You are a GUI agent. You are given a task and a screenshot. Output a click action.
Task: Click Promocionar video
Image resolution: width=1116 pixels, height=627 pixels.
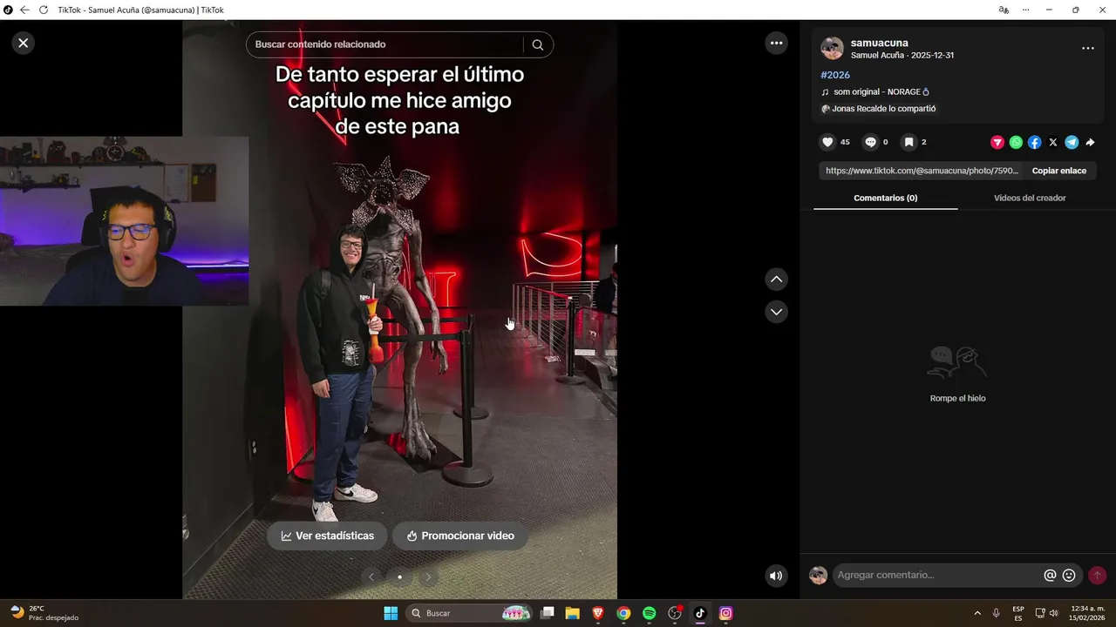click(460, 536)
